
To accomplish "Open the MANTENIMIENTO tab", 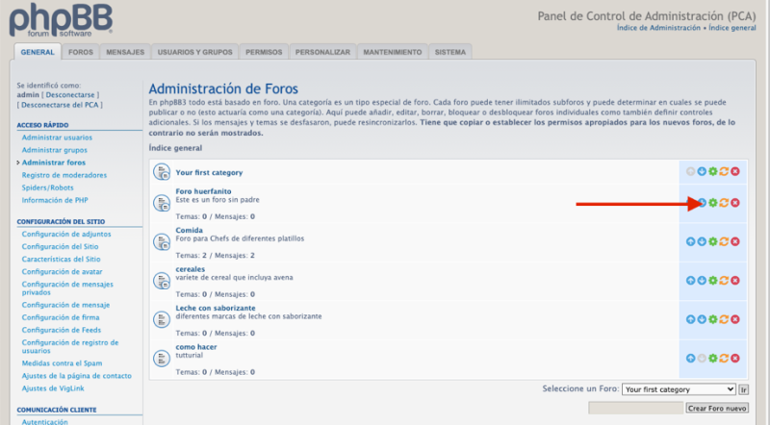I will point(393,52).
